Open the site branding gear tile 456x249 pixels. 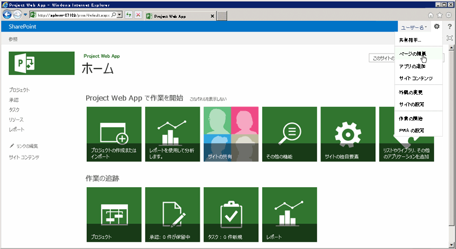pos(348,134)
